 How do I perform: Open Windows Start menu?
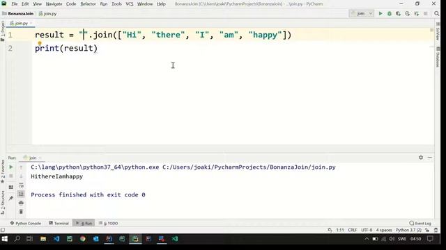point(5,239)
